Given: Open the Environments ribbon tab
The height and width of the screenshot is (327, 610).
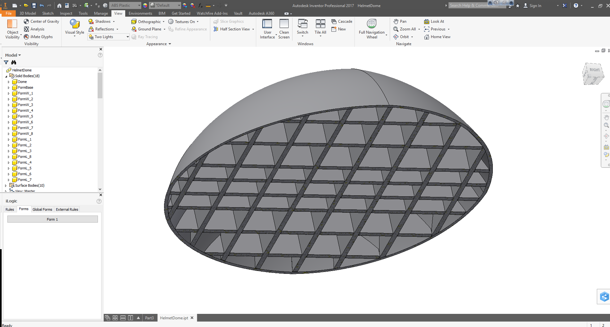Looking at the screenshot, I should point(140,13).
